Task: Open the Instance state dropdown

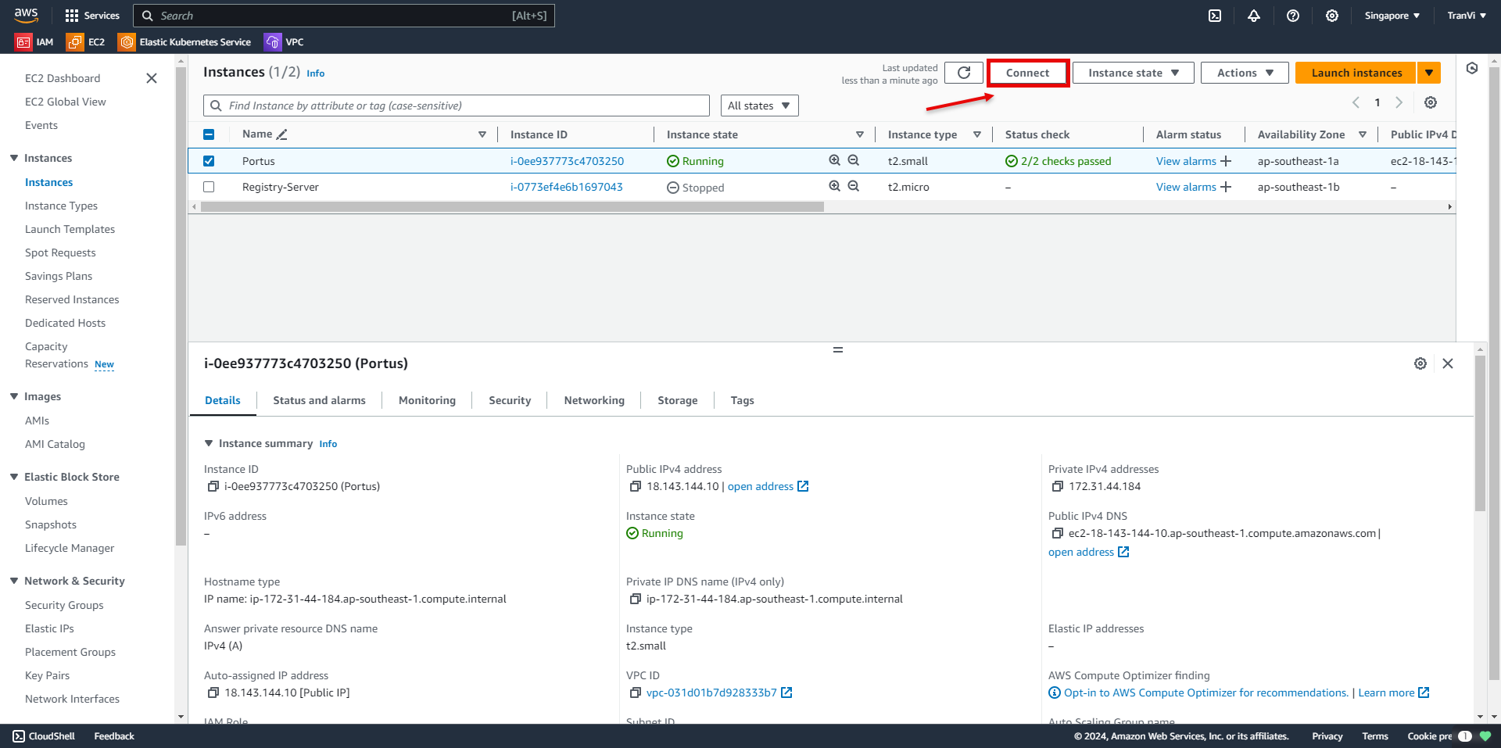Action: pos(1133,73)
